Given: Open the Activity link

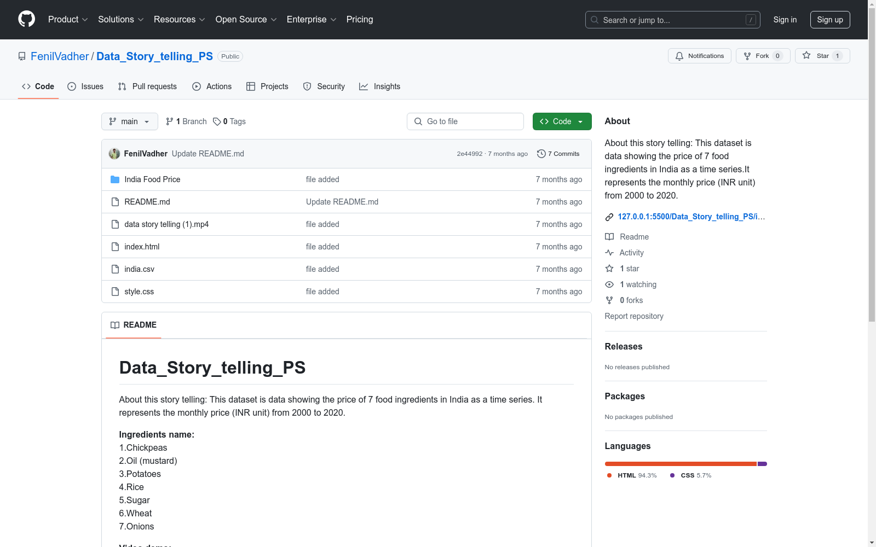Looking at the screenshot, I should [x=624, y=253].
